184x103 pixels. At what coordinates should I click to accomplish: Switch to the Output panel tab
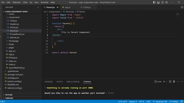pyautogui.click(x=60, y=82)
